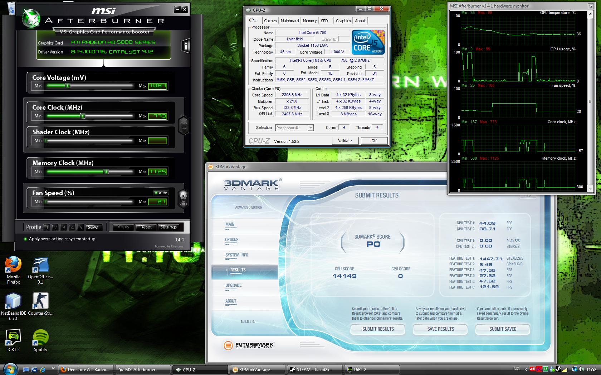Open Afterburner Settings
Image resolution: width=601 pixels, height=375 pixels.
pyautogui.click(x=168, y=227)
